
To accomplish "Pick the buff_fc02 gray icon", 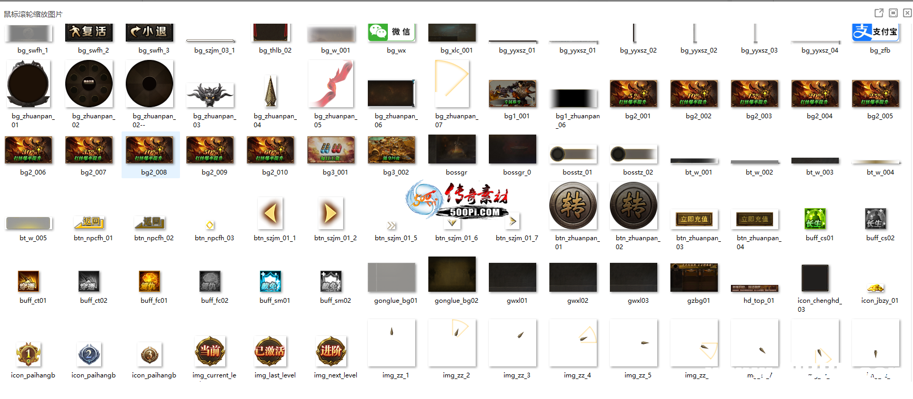I will click(x=210, y=281).
